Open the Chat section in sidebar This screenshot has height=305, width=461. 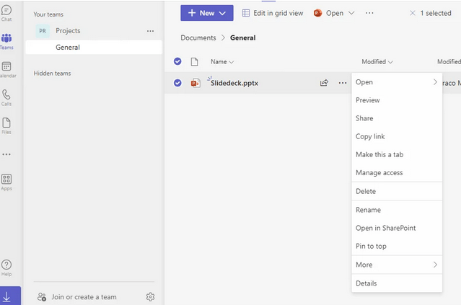click(x=6, y=12)
